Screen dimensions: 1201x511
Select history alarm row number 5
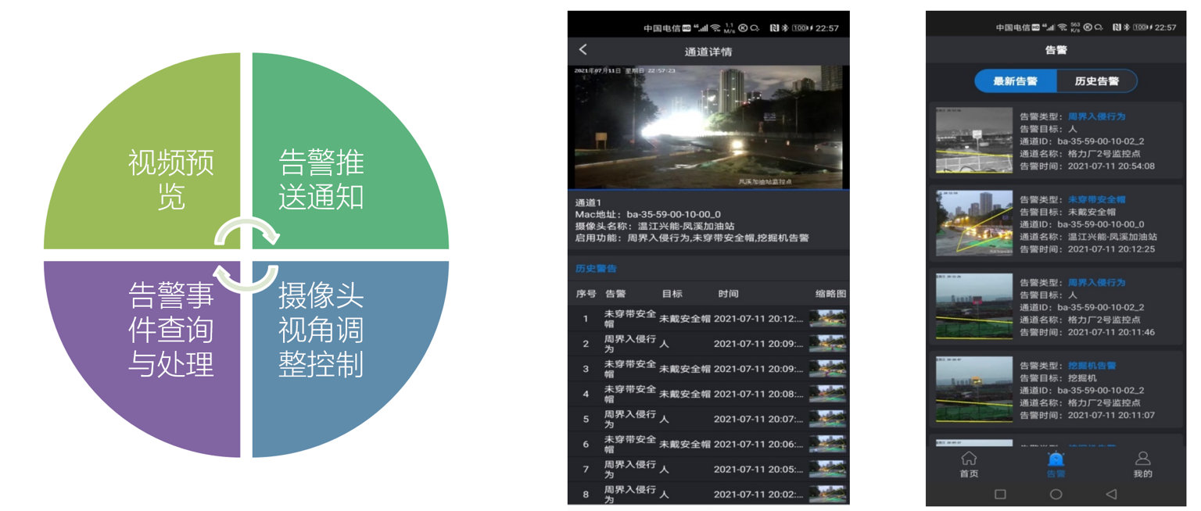pos(708,420)
